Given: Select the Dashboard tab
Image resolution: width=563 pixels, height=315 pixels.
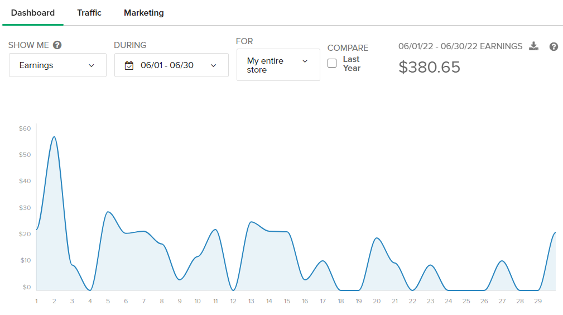Looking at the screenshot, I should (x=33, y=12).
